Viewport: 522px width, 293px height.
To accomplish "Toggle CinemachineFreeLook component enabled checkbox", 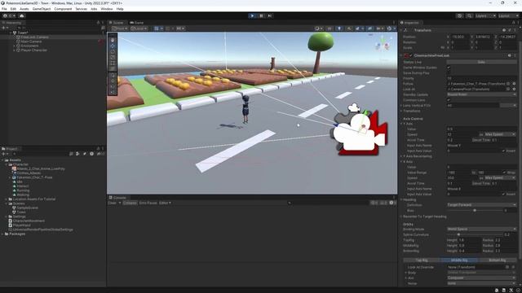I will 411,55.
